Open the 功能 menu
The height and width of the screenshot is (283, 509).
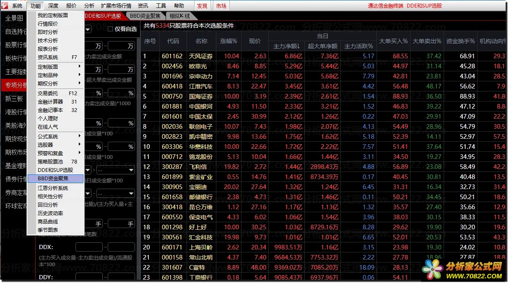(36, 5)
